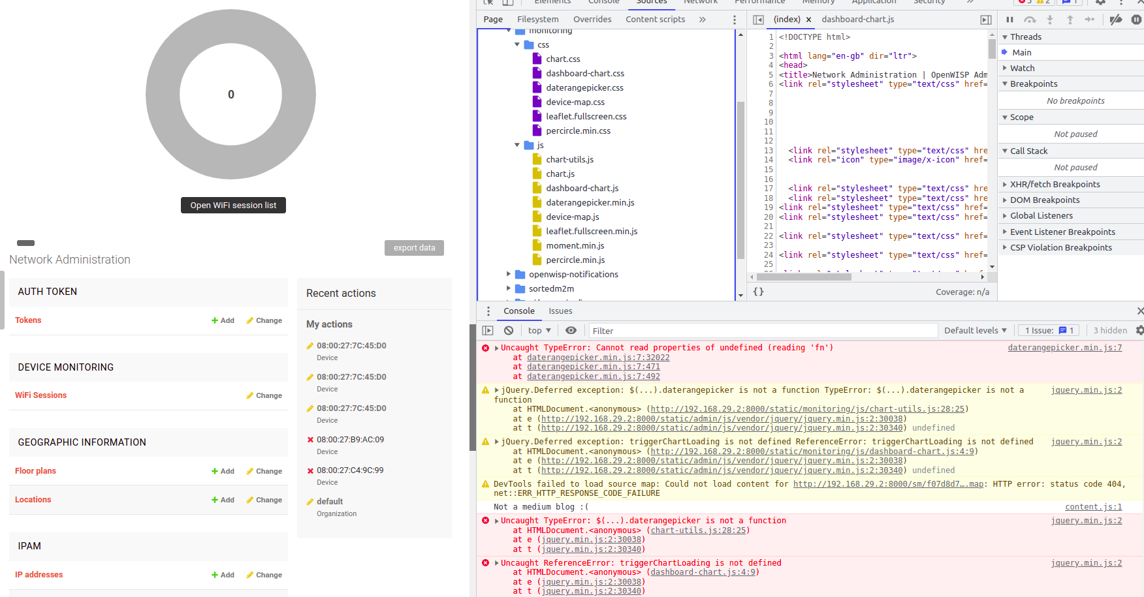Click the Step into next function call icon
Image resolution: width=1144 pixels, height=597 pixels.
coord(1050,20)
